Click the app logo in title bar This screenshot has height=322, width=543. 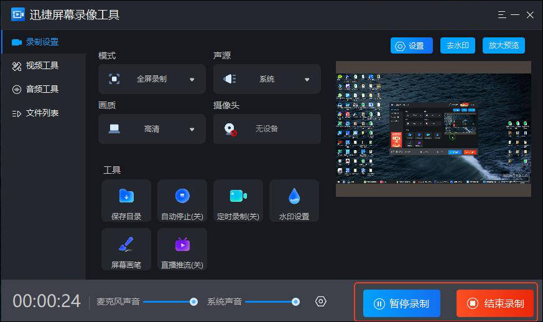[18, 15]
